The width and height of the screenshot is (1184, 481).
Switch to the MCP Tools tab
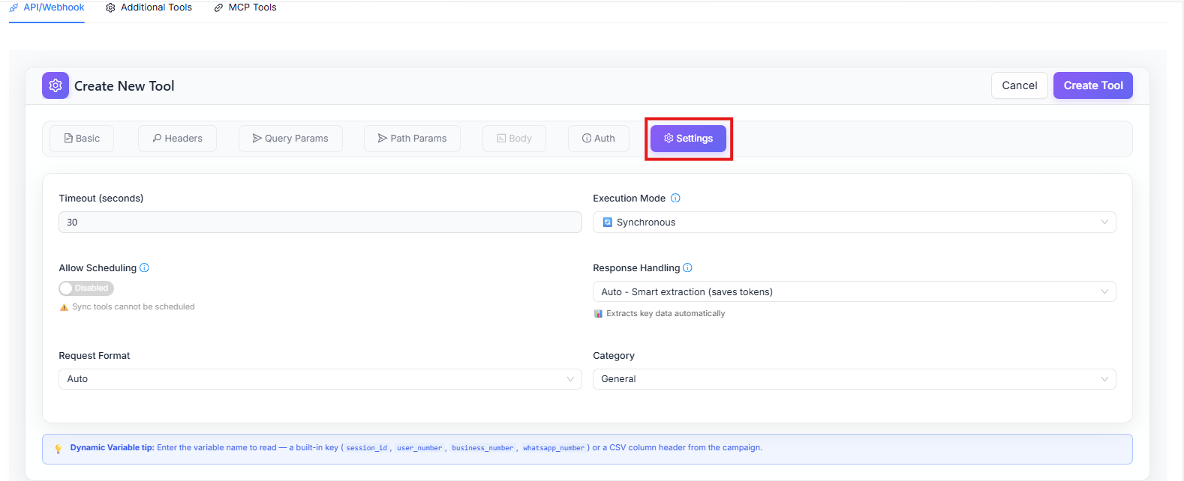245,7
